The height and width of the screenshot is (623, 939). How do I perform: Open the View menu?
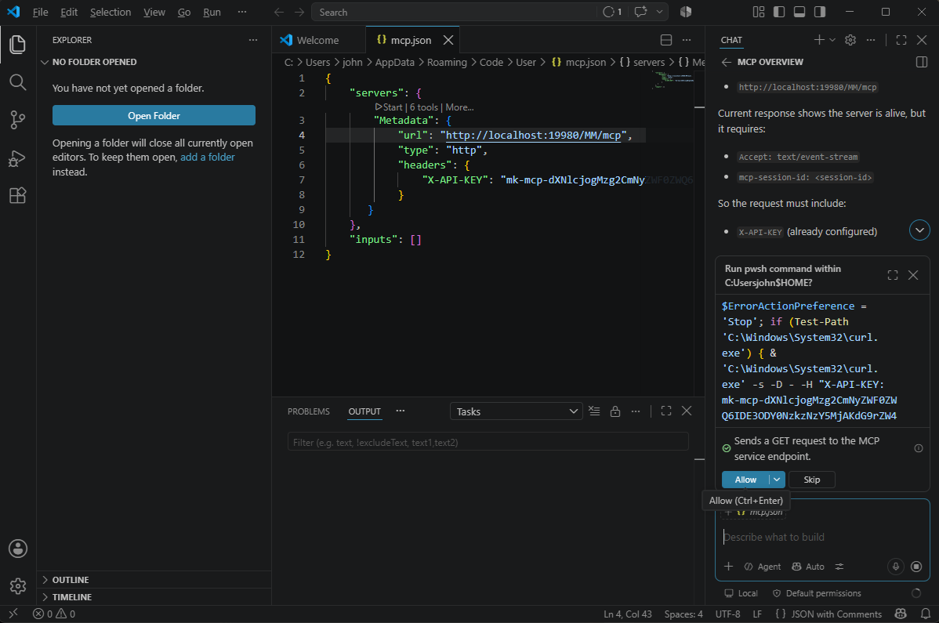pyautogui.click(x=154, y=12)
